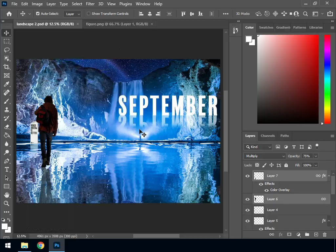This screenshot has height=252, width=336.
Task: Open Google Chrome from the taskbar
Action: click(40, 245)
